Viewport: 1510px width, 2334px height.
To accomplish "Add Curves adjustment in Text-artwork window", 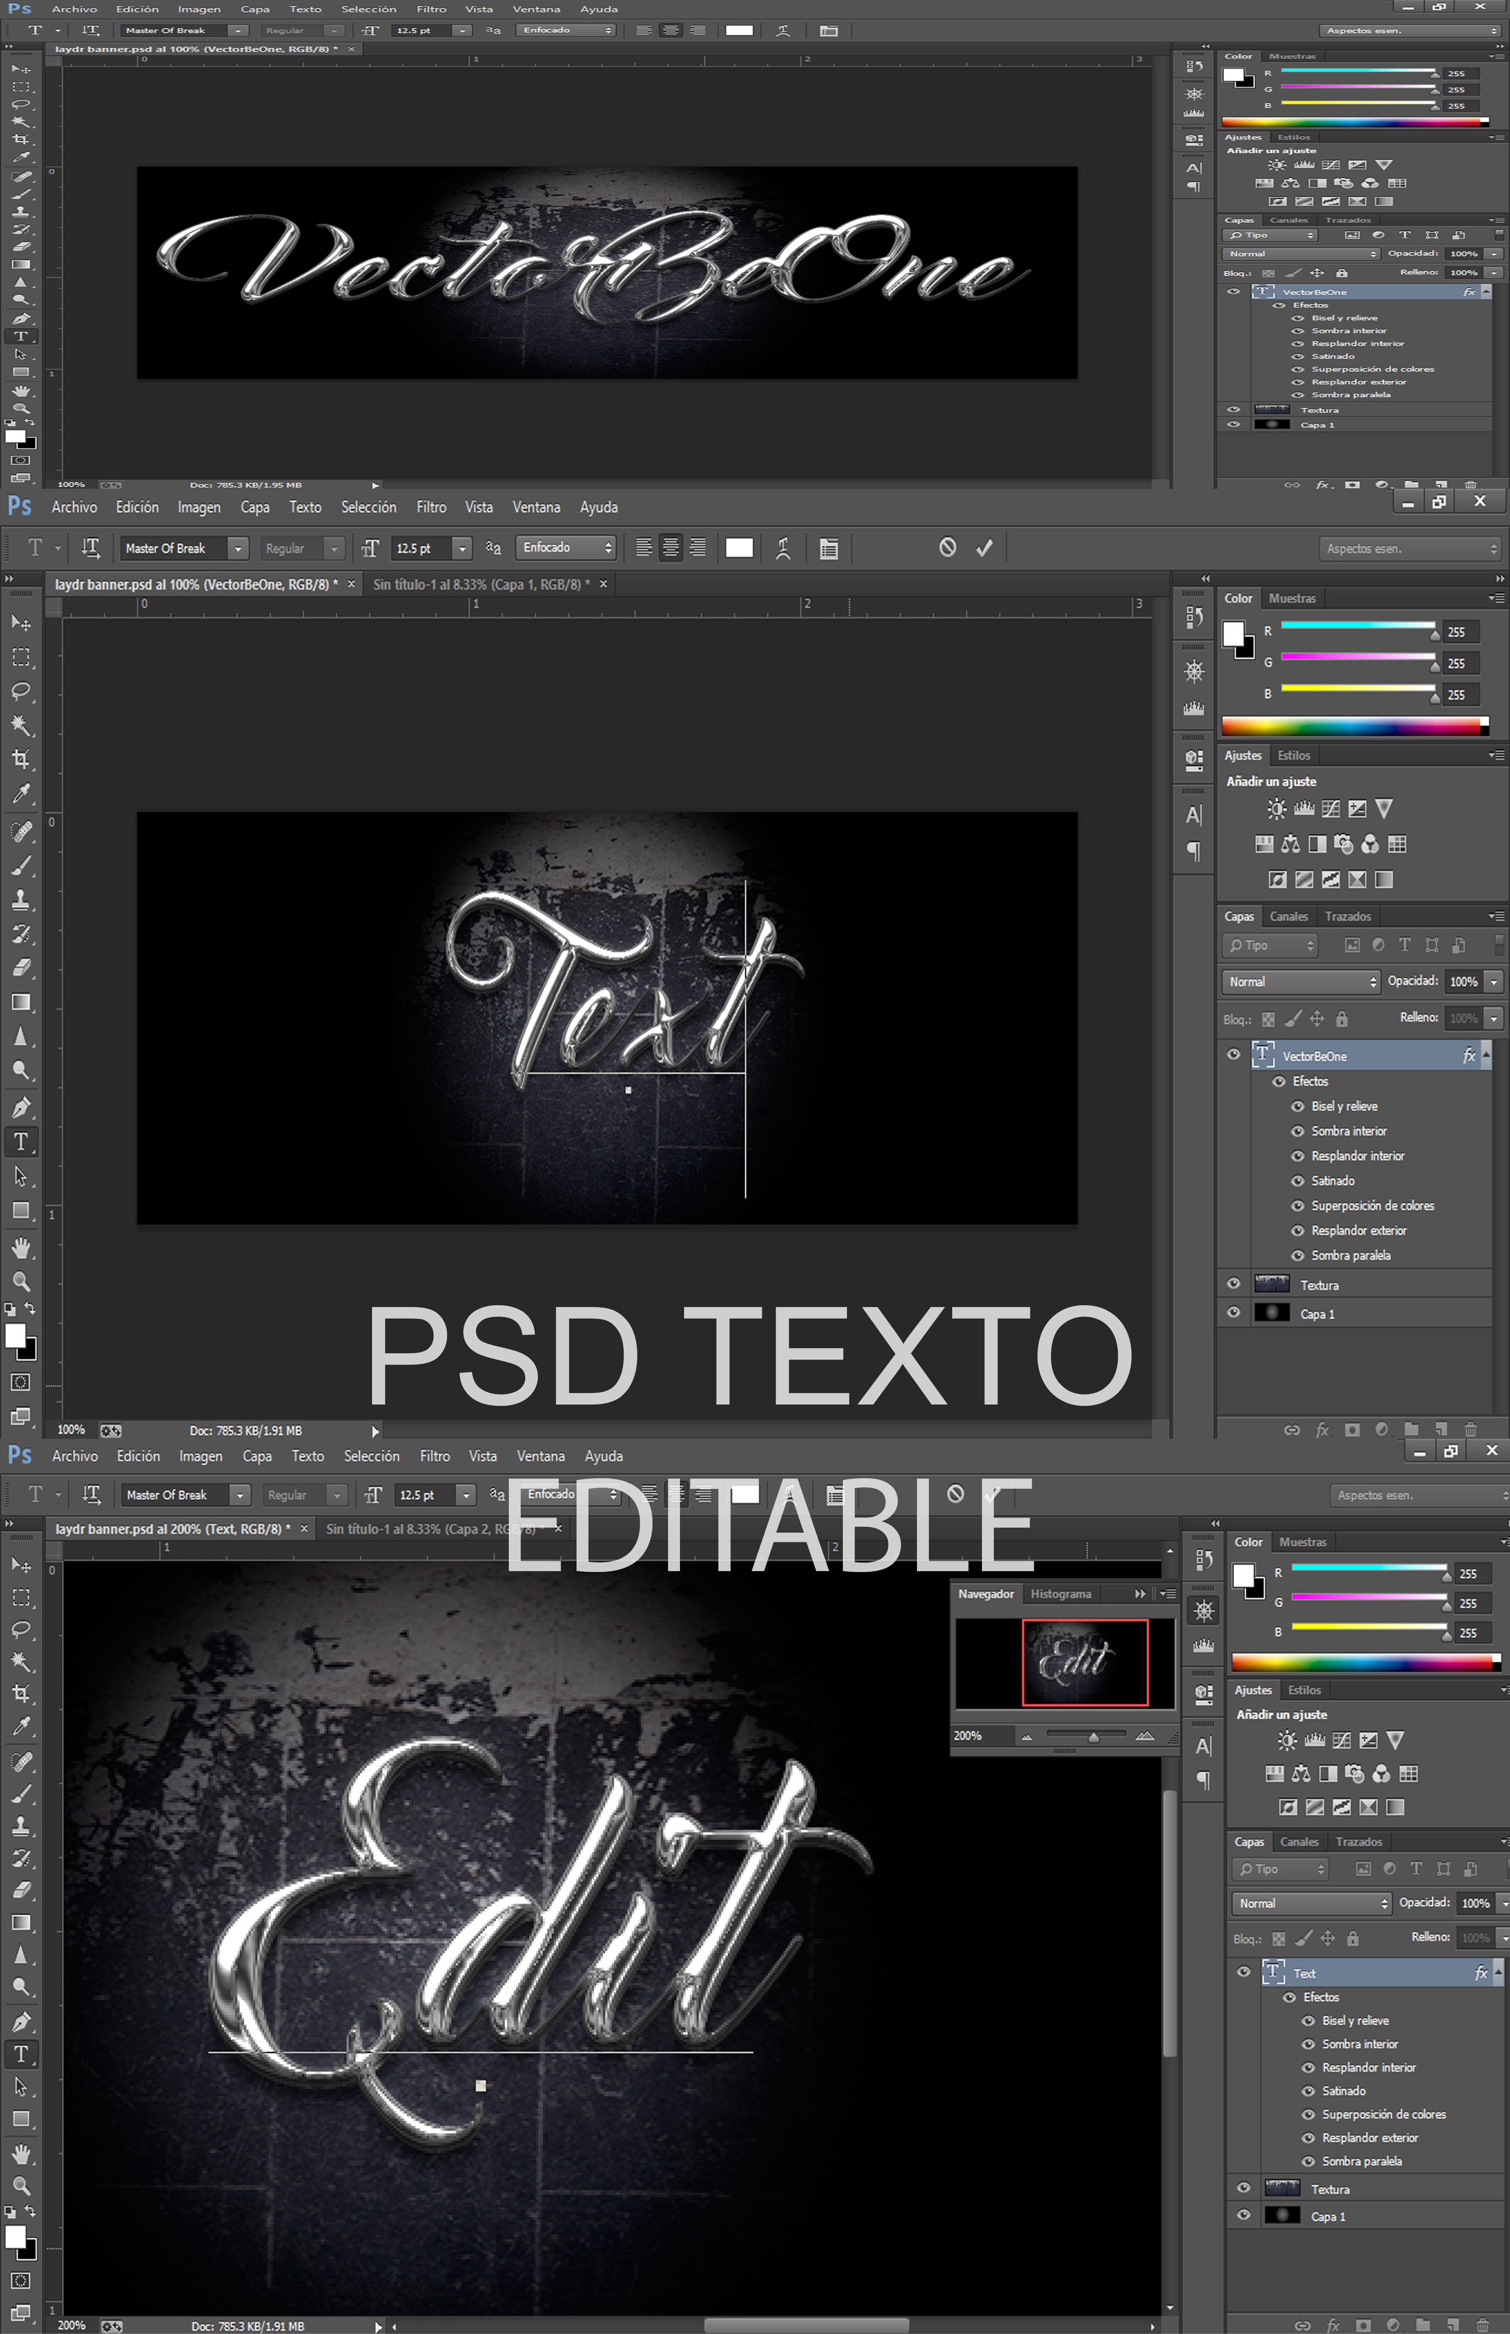I will (1331, 809).
